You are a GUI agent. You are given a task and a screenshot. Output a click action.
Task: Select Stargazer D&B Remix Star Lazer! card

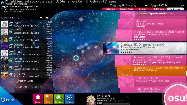tap(152, 36)
